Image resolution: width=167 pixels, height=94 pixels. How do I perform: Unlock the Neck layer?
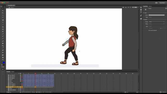pyautogui.click(x=20, y=81)
